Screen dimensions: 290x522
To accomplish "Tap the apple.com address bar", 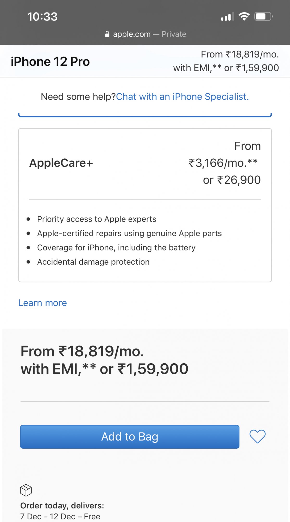I will (x=145, y=34).
